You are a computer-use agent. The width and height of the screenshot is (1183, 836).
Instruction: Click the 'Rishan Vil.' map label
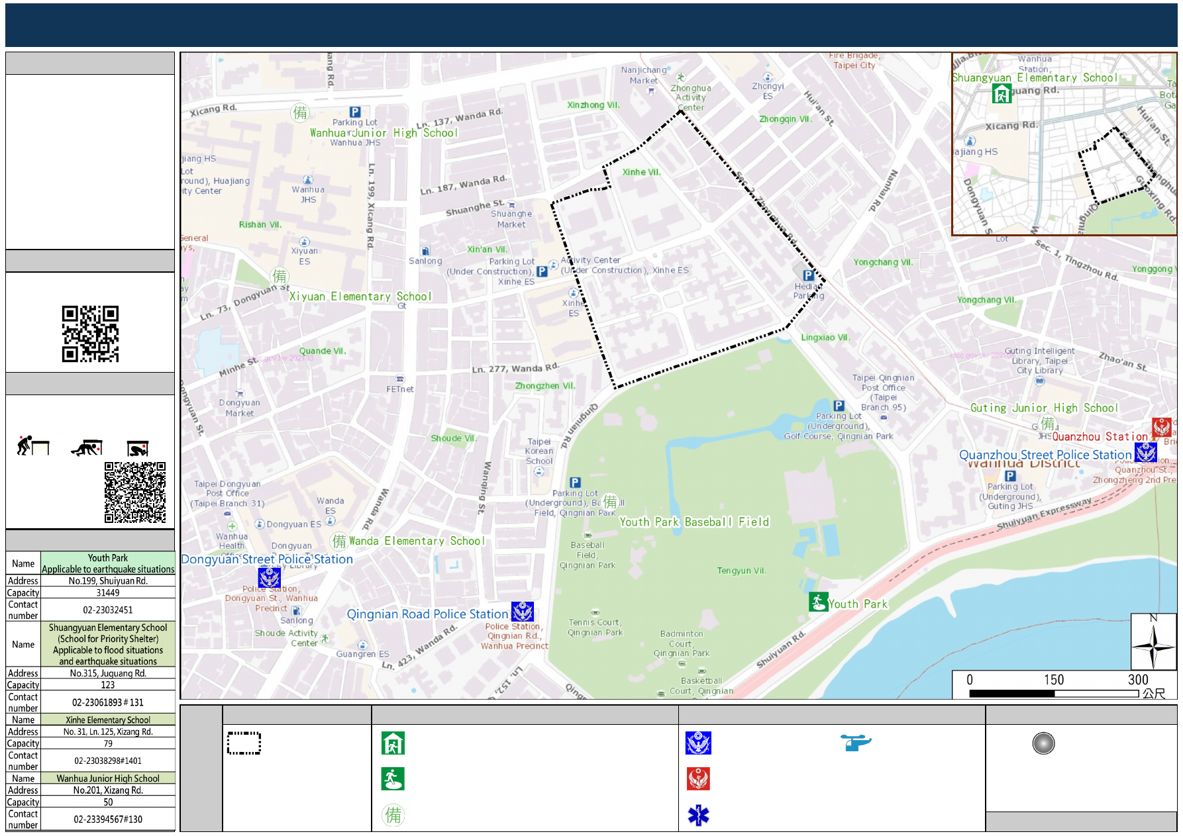[x=260, y=224]
